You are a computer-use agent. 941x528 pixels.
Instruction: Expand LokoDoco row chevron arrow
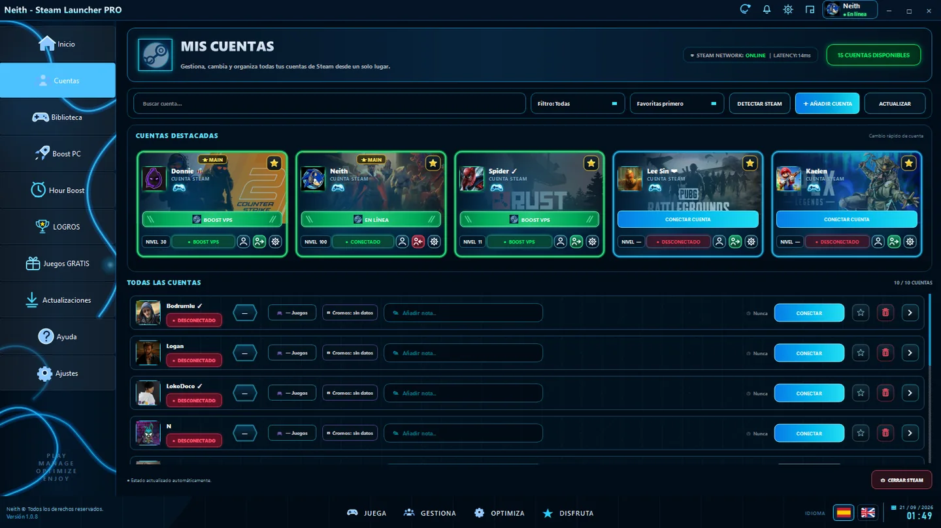910,393
